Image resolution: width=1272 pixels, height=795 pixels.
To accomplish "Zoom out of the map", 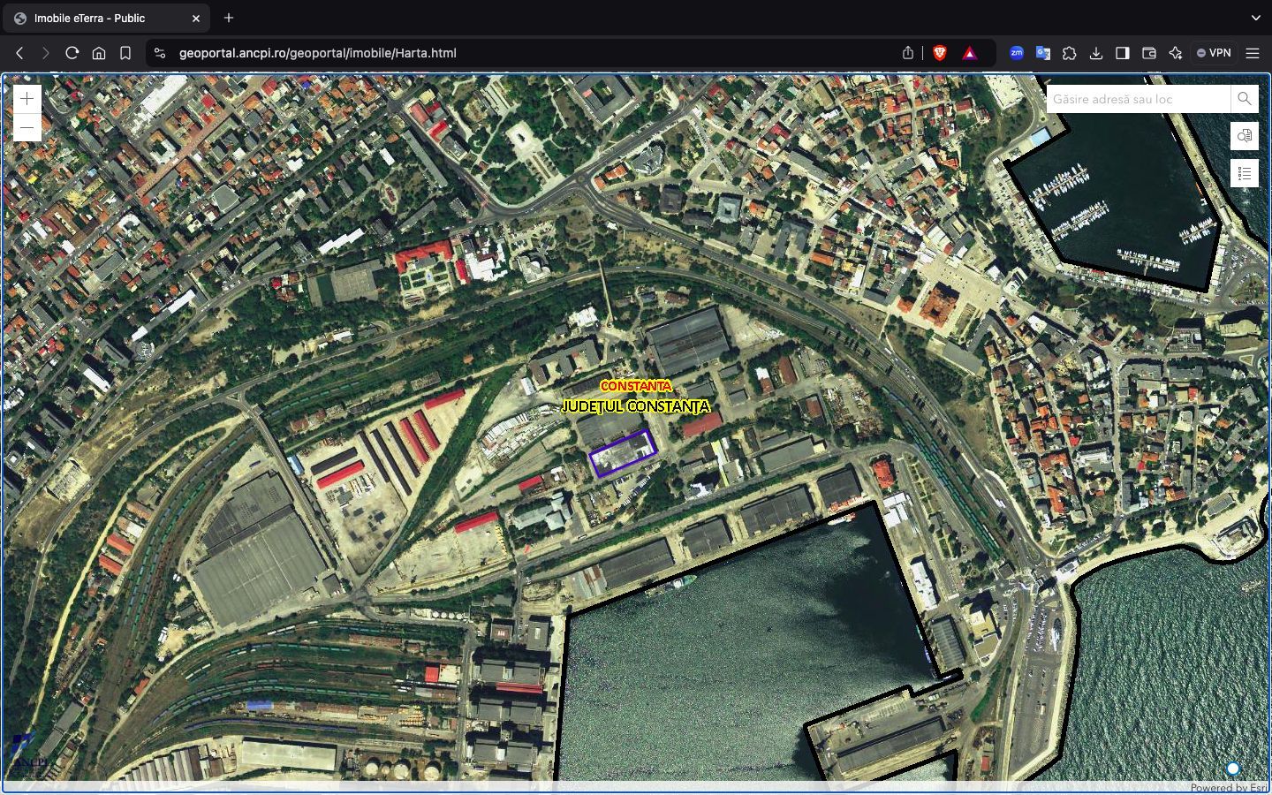I will tap(27, 128).
